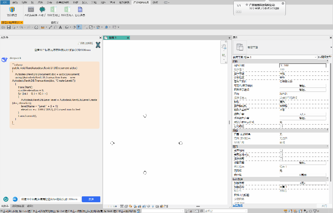This screenshot has width=333, height=213.
Task: Toggle the 注释裁剪 checkbox
Action: pos(281,158)
